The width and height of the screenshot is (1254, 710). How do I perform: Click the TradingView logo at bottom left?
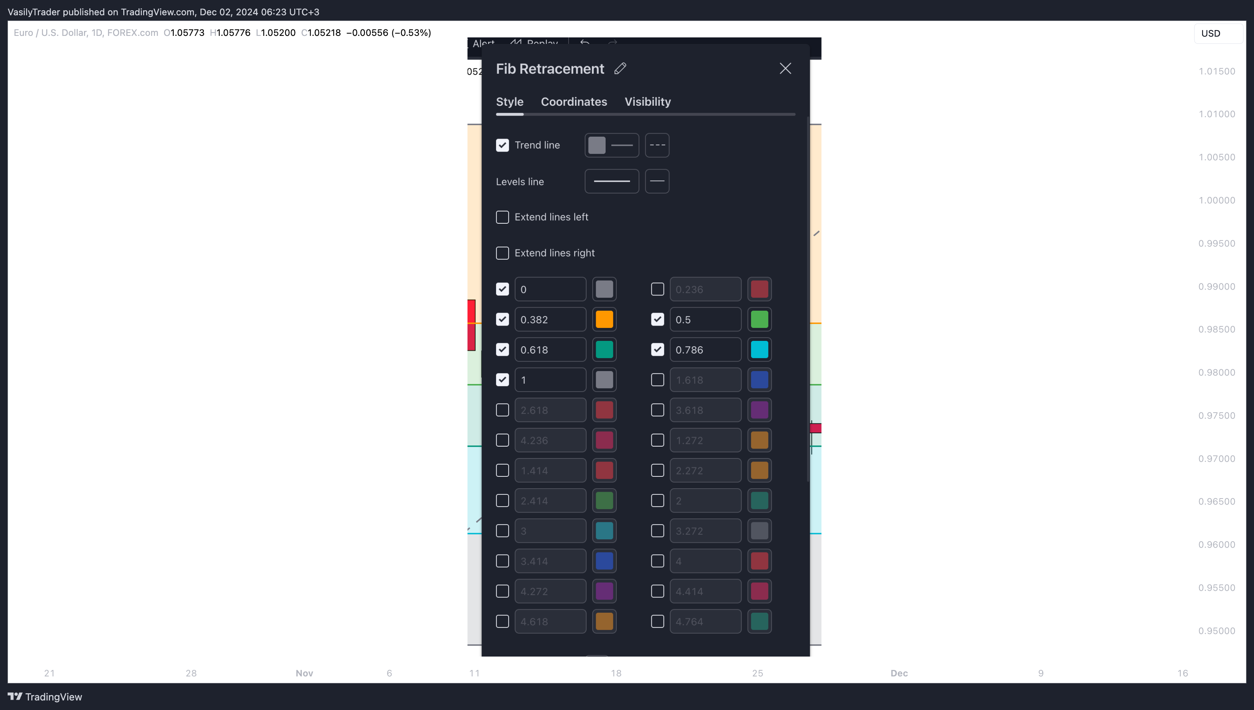(x=45, y=696)
